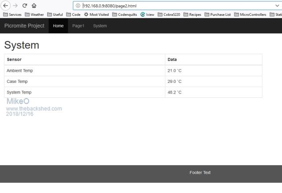Expand the address bar history dropdown
Viewport: 282px width, 193px height.
click(x=277, y=6)
